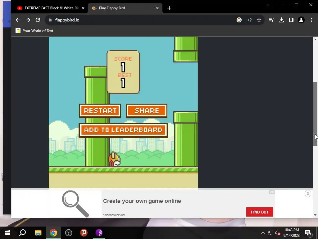
Task: Show hidden system tray icons
Action: pos(263,233)
